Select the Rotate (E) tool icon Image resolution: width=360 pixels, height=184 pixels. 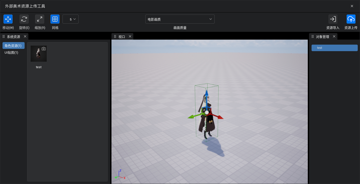tap(24, 19)
